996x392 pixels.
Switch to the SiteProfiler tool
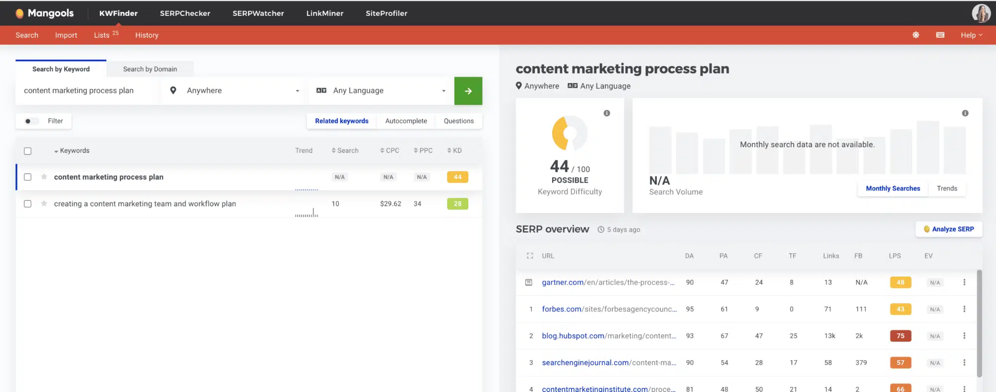point(387,13)
